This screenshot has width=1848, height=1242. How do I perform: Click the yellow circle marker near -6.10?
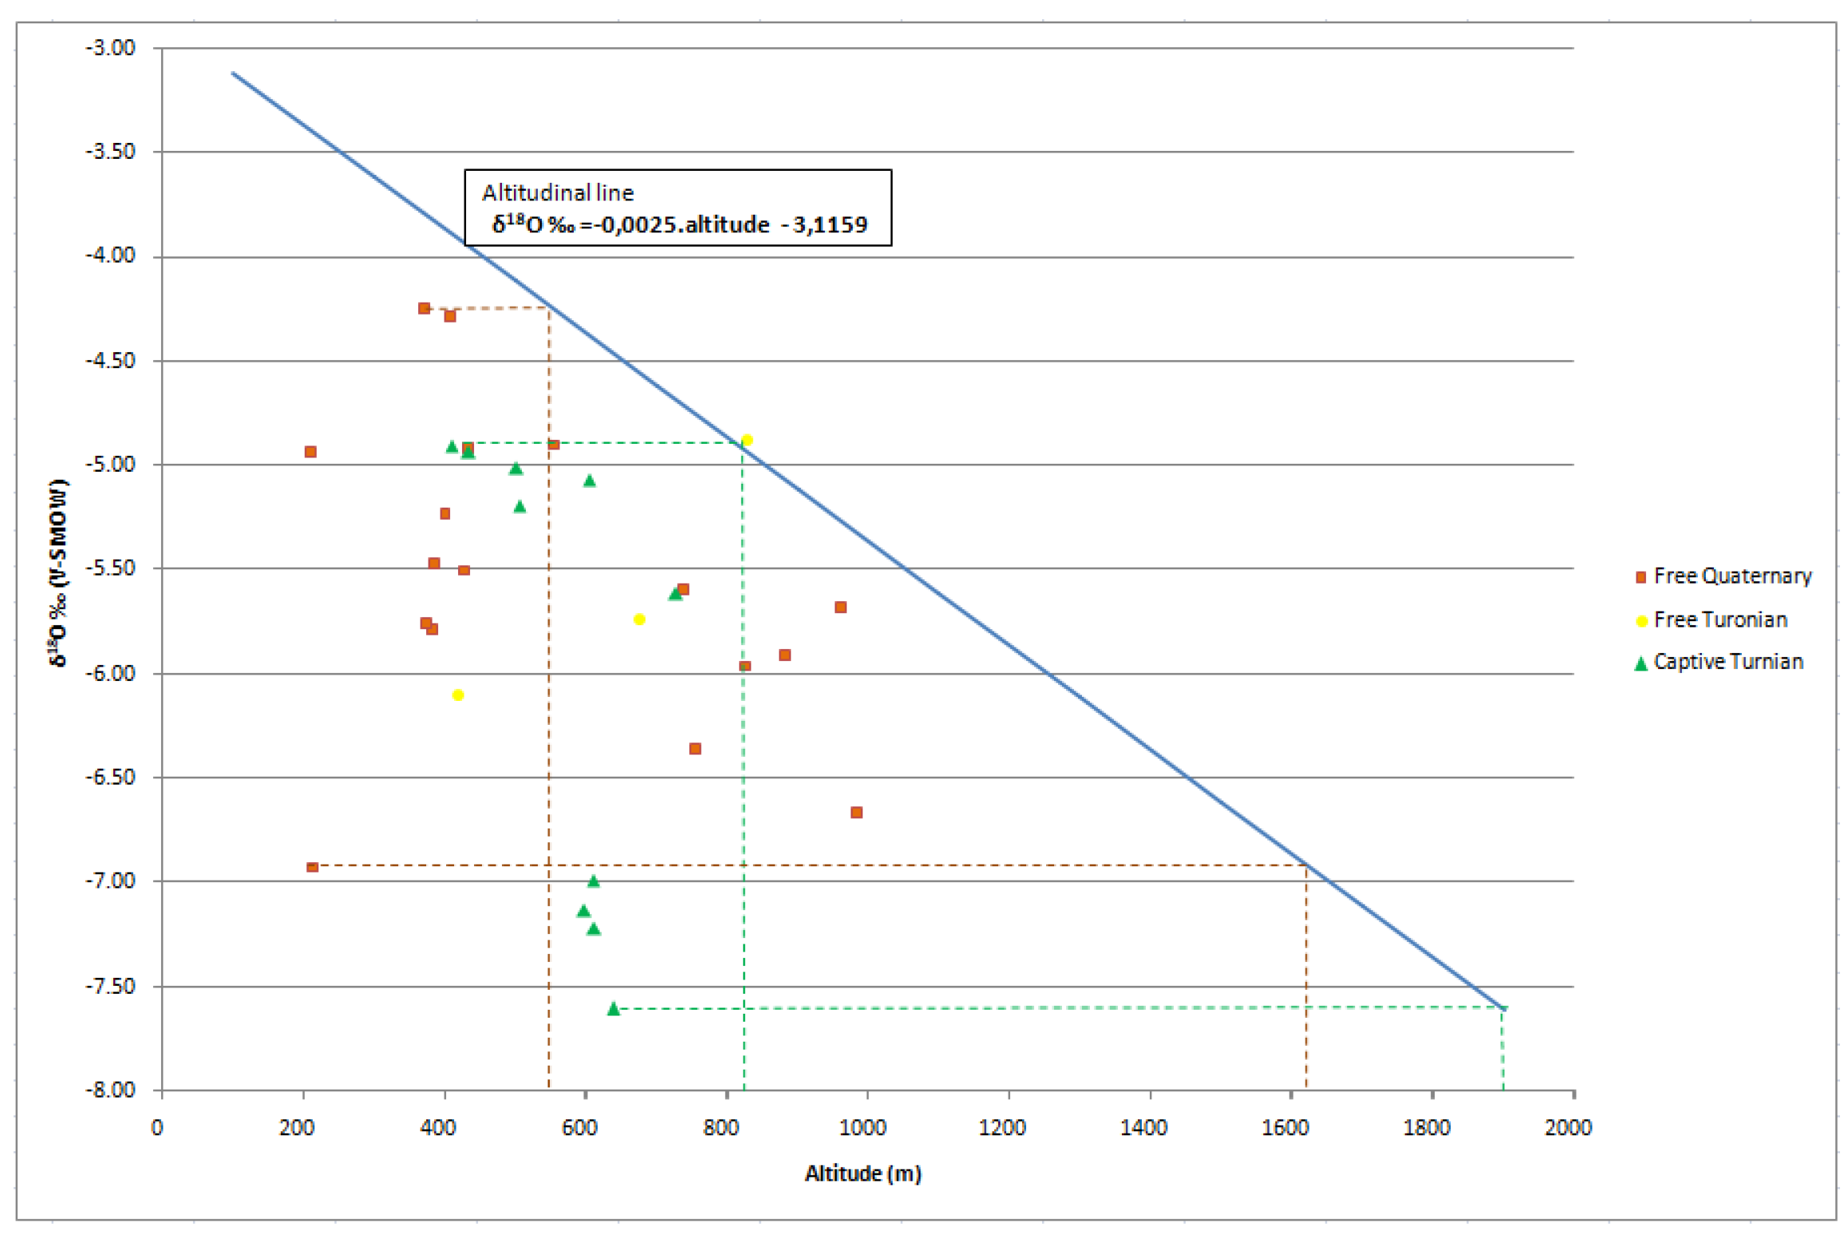(x=458, y=695)
